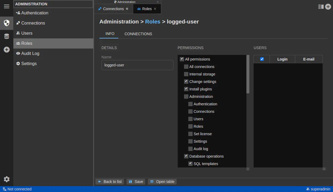The height and width of the screenshot is (192, 333).
Task: Enable All connections permission
Action: (186, 67)
